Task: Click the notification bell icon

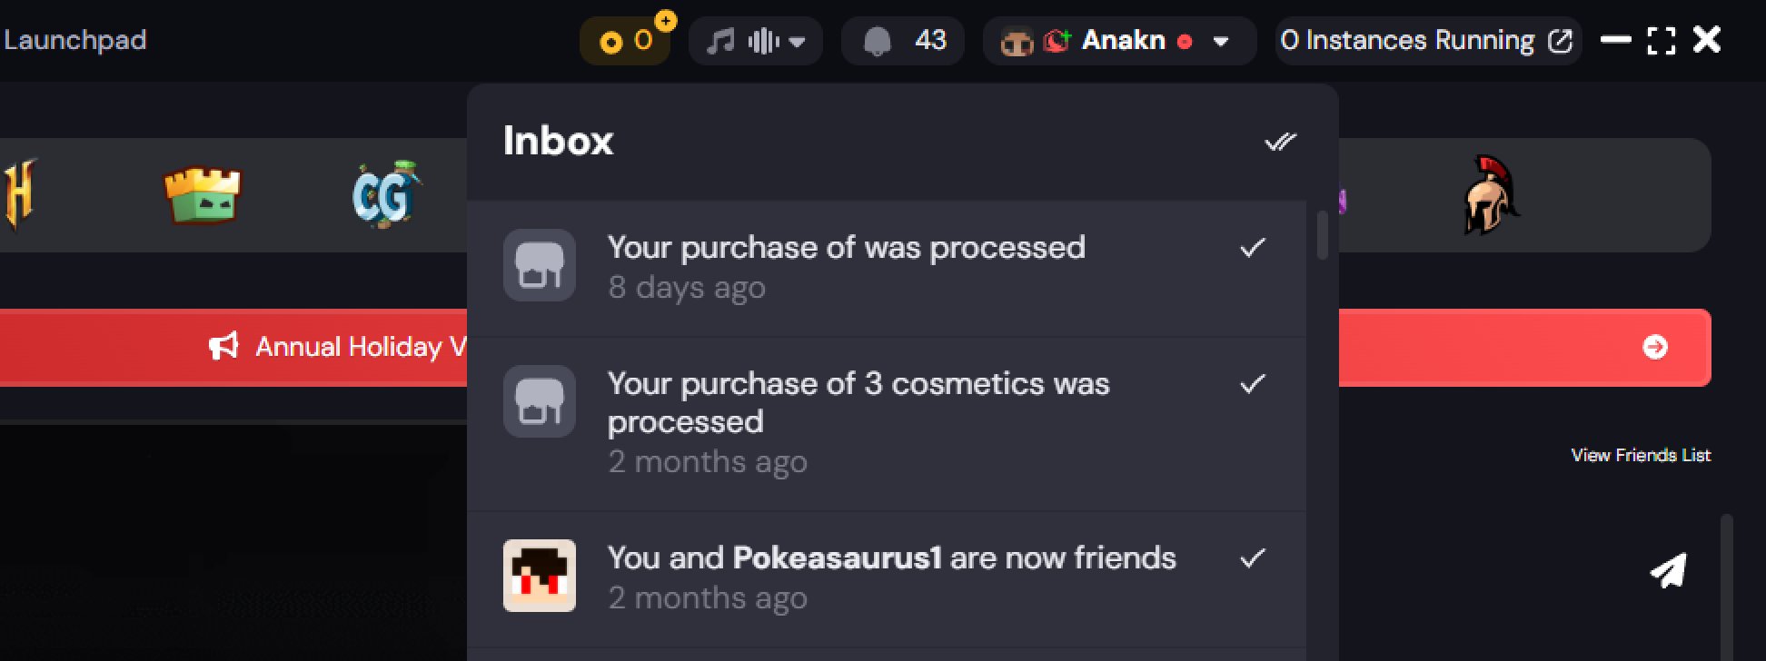Action: (x=878, y=41)
